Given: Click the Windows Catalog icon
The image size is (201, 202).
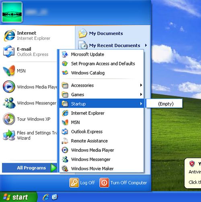Looking at the screenshot, I should pos(65,73).
